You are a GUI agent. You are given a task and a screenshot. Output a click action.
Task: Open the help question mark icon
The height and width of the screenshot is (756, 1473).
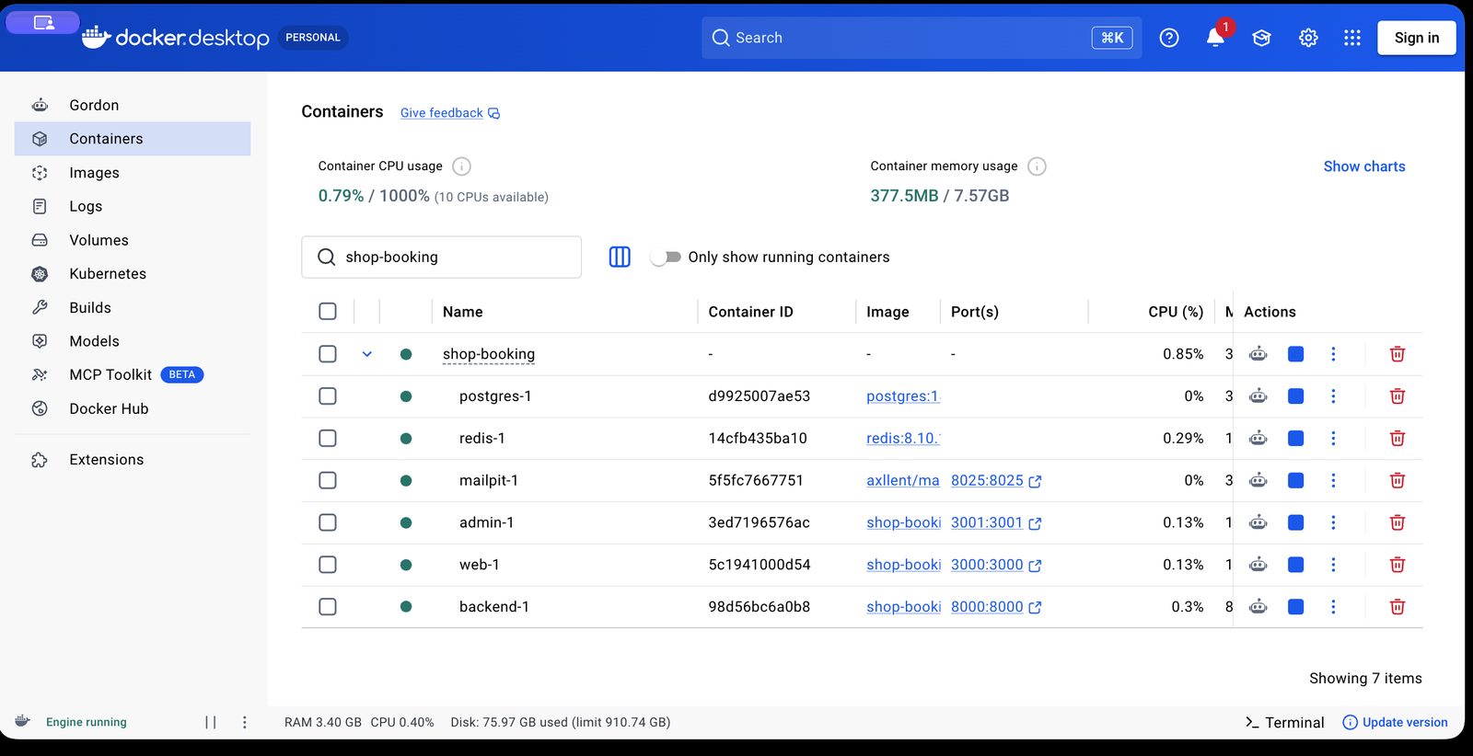pyautogui.click(x=1169, y=38)
